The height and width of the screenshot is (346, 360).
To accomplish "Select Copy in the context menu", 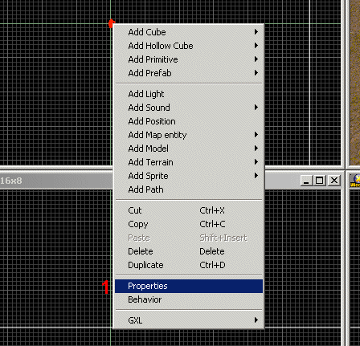I will (x=189, y=224).
